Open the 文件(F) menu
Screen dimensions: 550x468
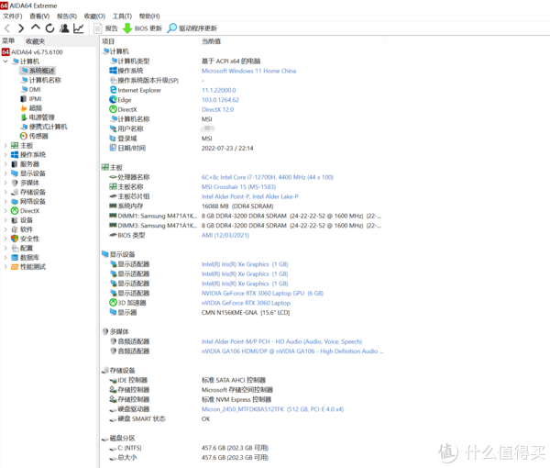click(x=13, y=17)
